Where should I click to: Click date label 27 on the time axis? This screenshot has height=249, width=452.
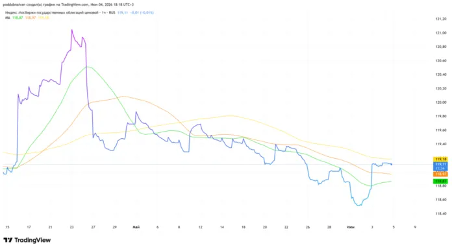pos(93,227)
